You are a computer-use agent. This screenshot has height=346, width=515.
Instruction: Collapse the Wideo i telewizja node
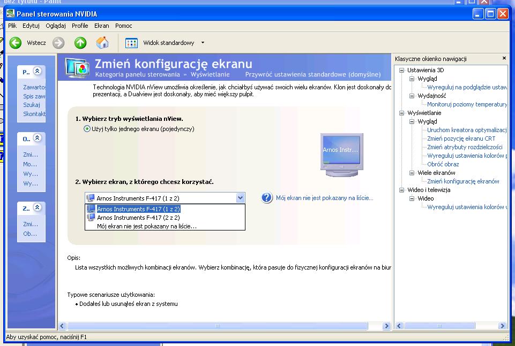click(x=401, y=190)
